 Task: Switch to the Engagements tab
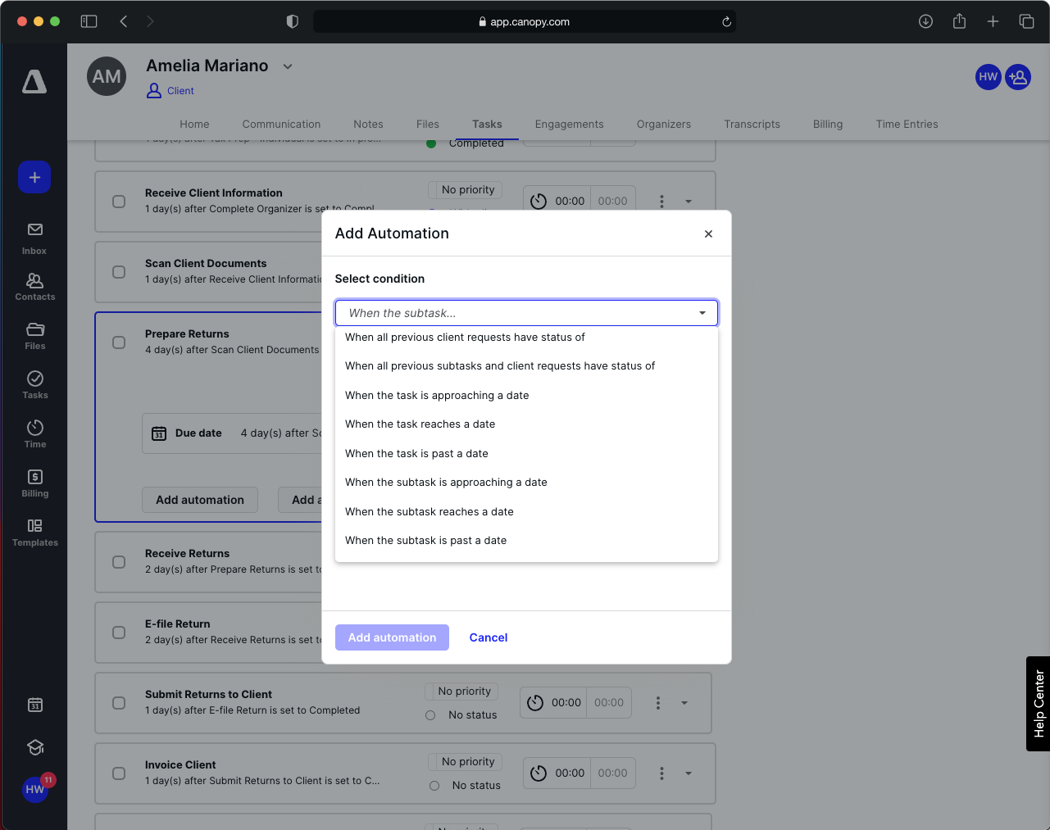(x=569, y=124)
